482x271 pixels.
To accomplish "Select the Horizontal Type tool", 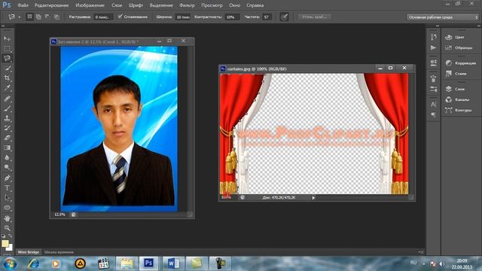I will pos(7,187).
